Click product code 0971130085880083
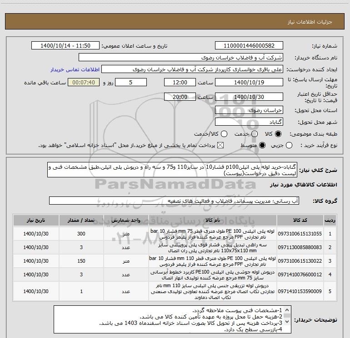 point(300,247)
